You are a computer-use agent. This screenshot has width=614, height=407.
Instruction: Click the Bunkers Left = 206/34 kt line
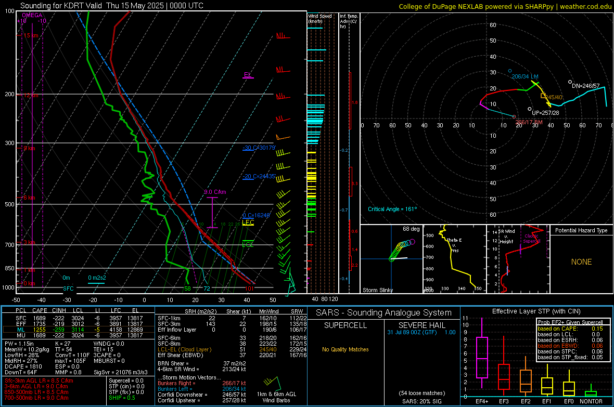tap(202, 389)
